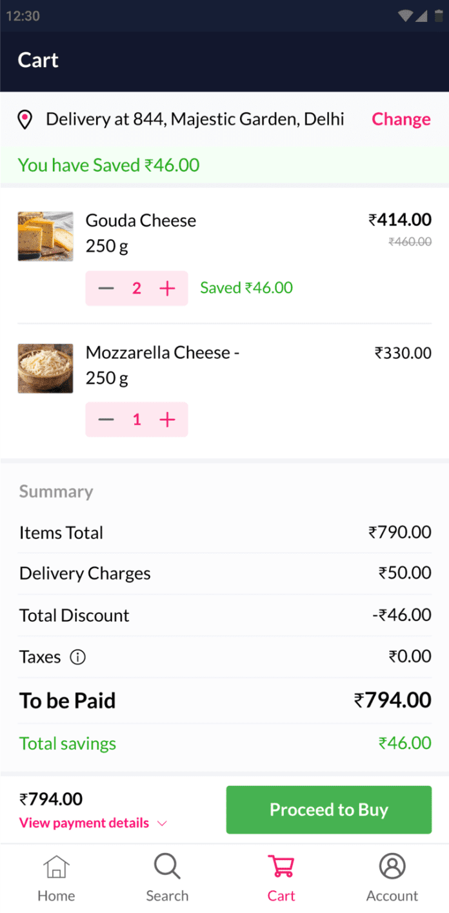Switch to the Home tab
Image resolution: width=449 pixels, height=913 pixels.
(56, 876)
